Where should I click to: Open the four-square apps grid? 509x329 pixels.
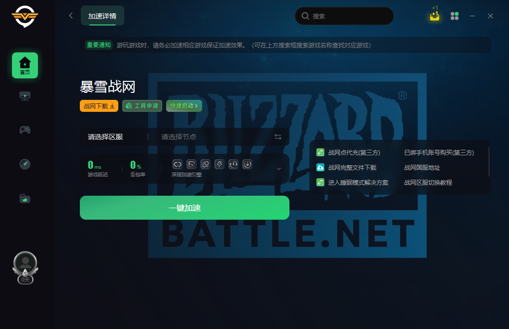point(455,16)
